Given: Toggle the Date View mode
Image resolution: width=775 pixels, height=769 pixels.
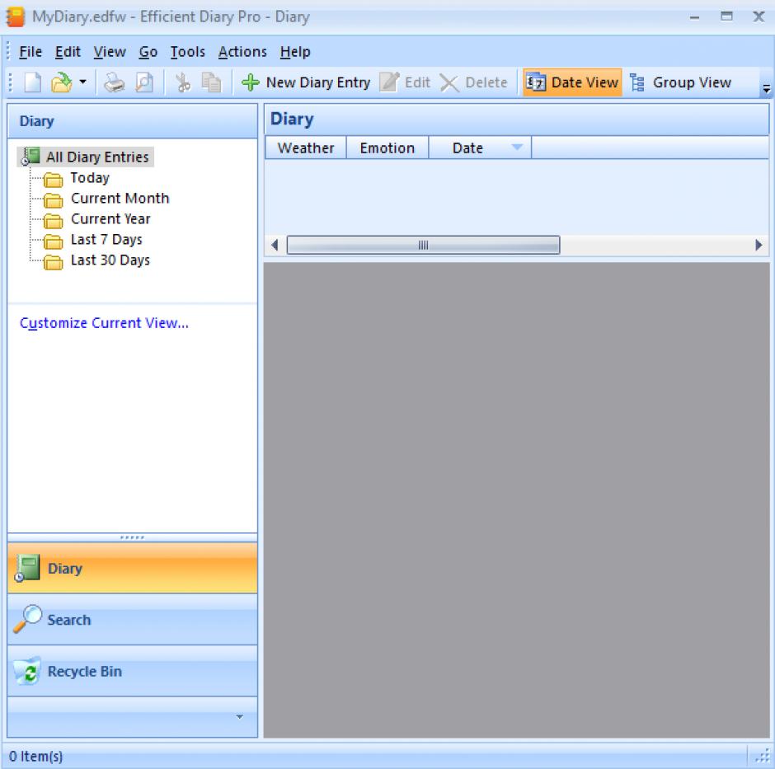Looking at the screenshot, I should click(x=572, y=82).
